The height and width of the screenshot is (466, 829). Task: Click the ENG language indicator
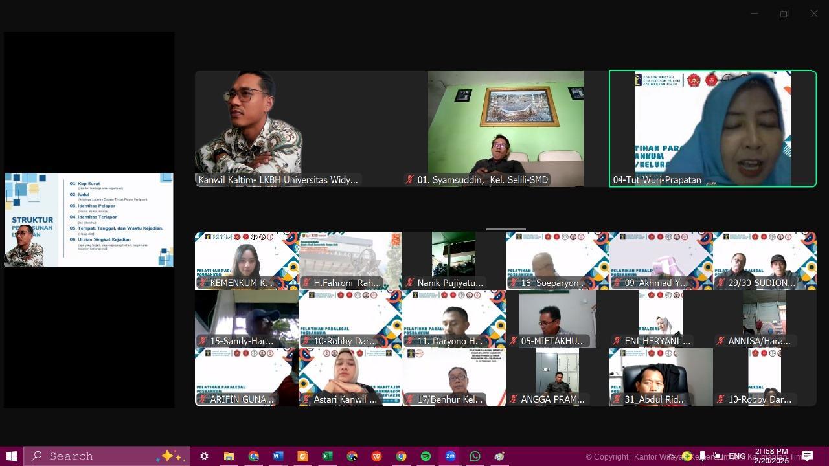point(737,456)
